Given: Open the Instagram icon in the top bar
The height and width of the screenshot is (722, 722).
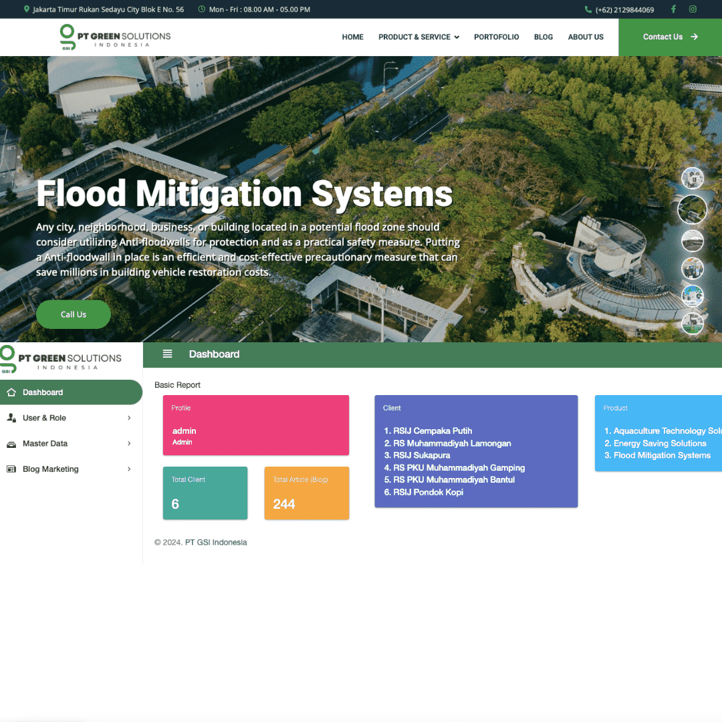Looking at the screenshot, I should [693, 9].
